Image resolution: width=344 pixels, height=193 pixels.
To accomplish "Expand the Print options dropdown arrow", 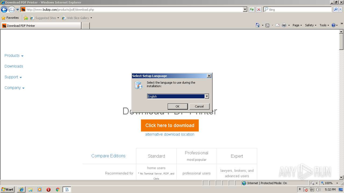I will [x=289, y=25].
